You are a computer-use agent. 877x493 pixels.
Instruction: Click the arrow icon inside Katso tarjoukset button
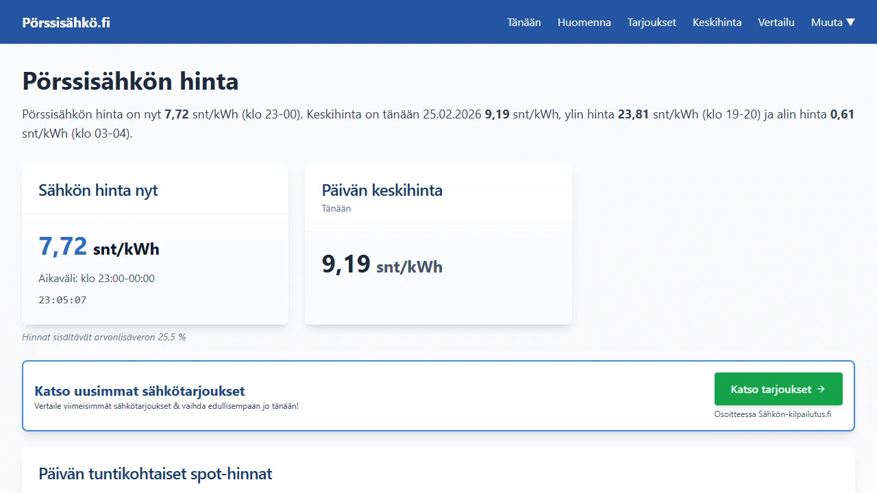[822, 388]
